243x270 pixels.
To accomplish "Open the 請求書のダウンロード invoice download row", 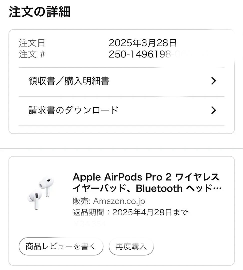I will [x=73, y=110].
